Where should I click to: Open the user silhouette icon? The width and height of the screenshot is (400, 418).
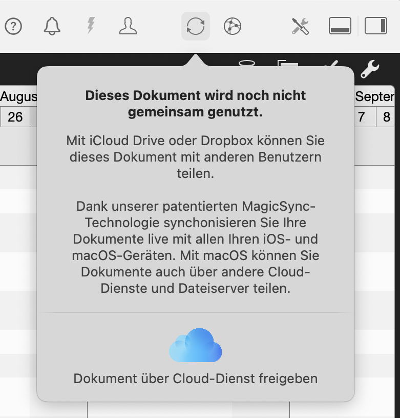128,26
